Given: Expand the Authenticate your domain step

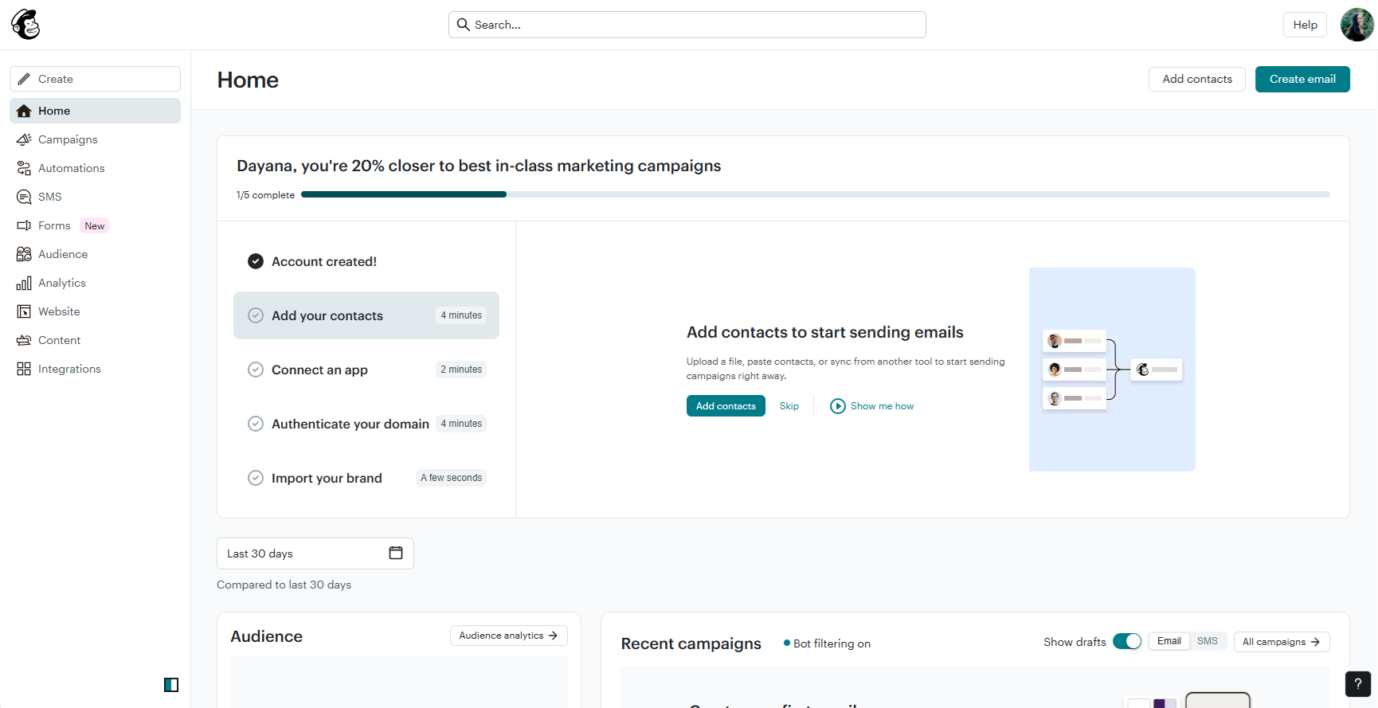Looking at the screenshot, I should click(x=366, y=424).
